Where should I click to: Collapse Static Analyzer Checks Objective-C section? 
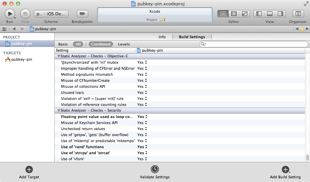pos(59,56)
